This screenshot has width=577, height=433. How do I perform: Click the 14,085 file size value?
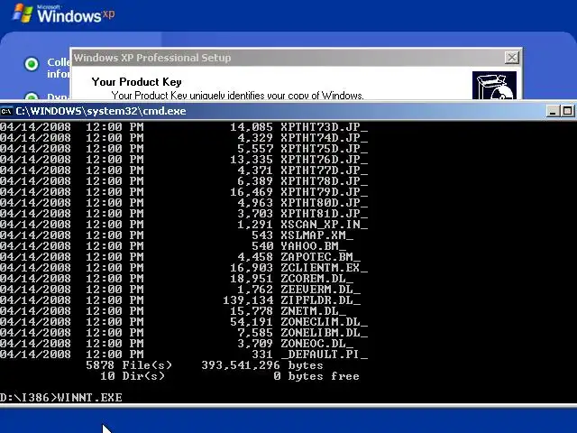click(x=252, y=127)
